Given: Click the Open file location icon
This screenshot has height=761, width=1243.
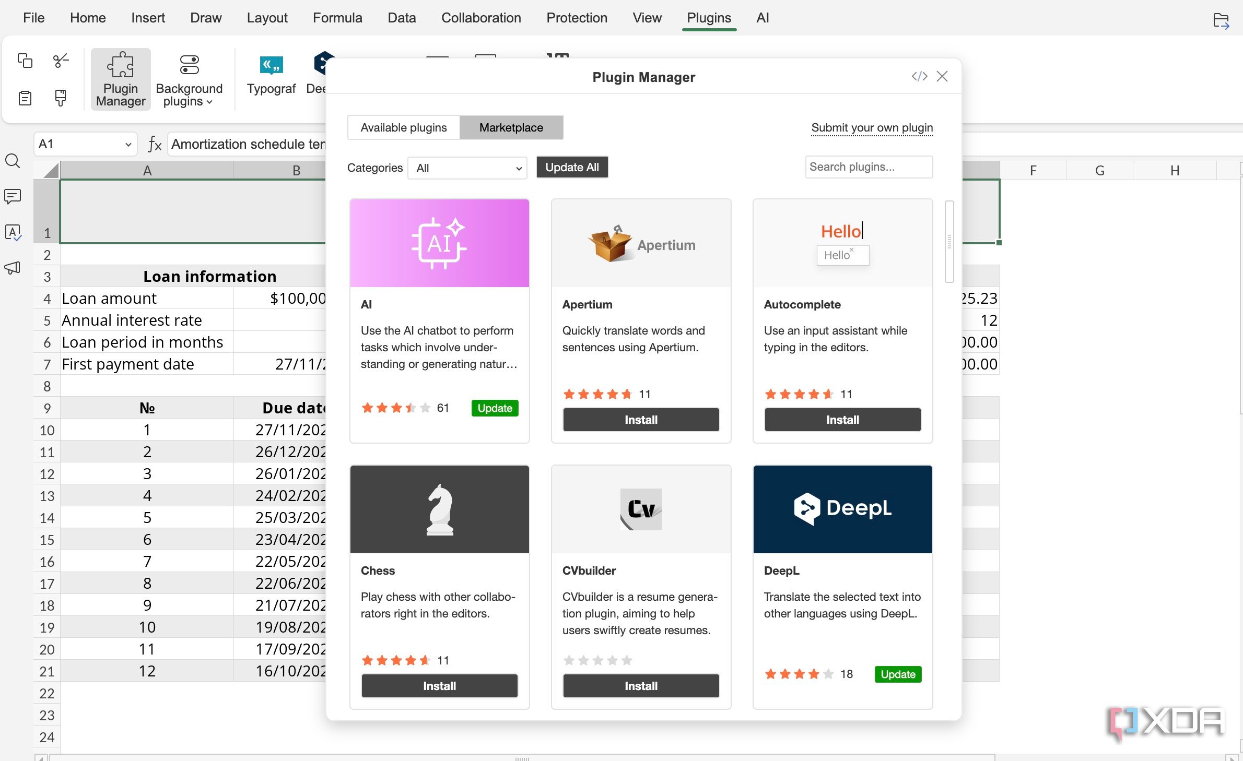Looking at the screenshot, I should point(1221,21).
